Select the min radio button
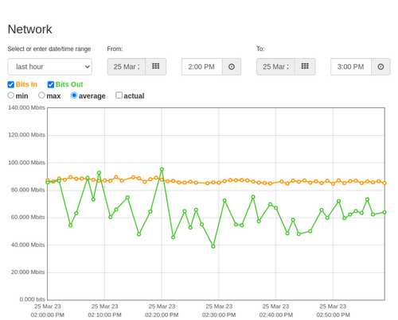The width and height of the screenshot is (398, 320). (10, 95)
